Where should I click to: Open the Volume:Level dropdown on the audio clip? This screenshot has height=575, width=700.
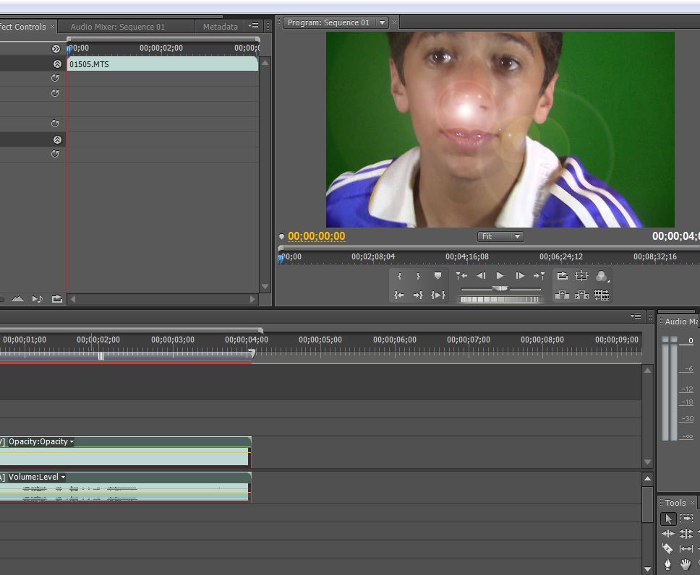(x=64, y=477)
